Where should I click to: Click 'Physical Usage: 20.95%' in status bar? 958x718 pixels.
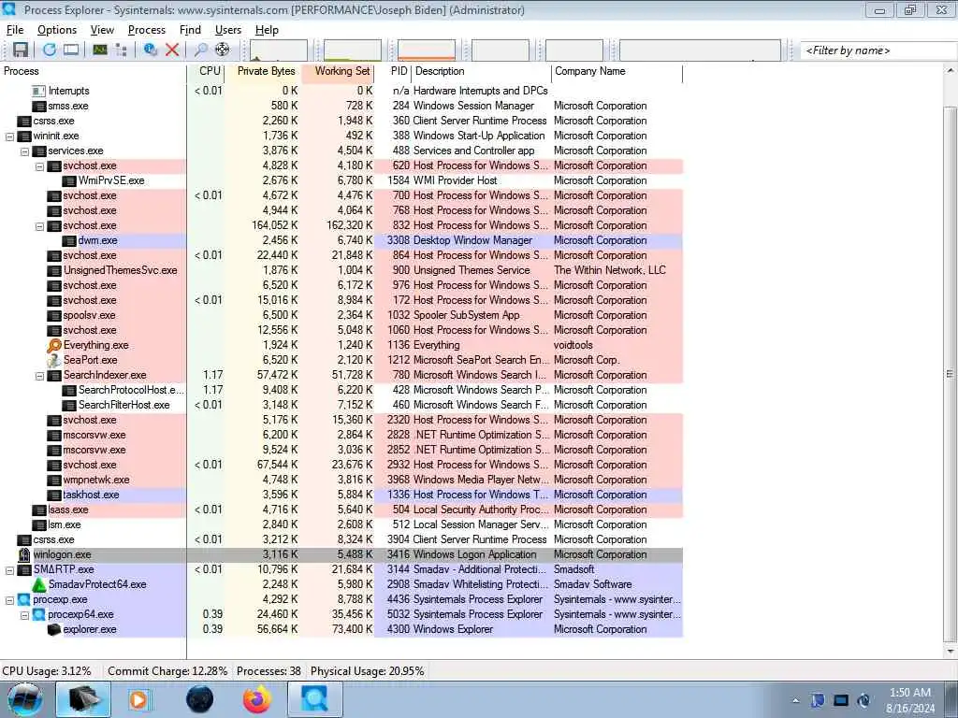tap(367, 671)
